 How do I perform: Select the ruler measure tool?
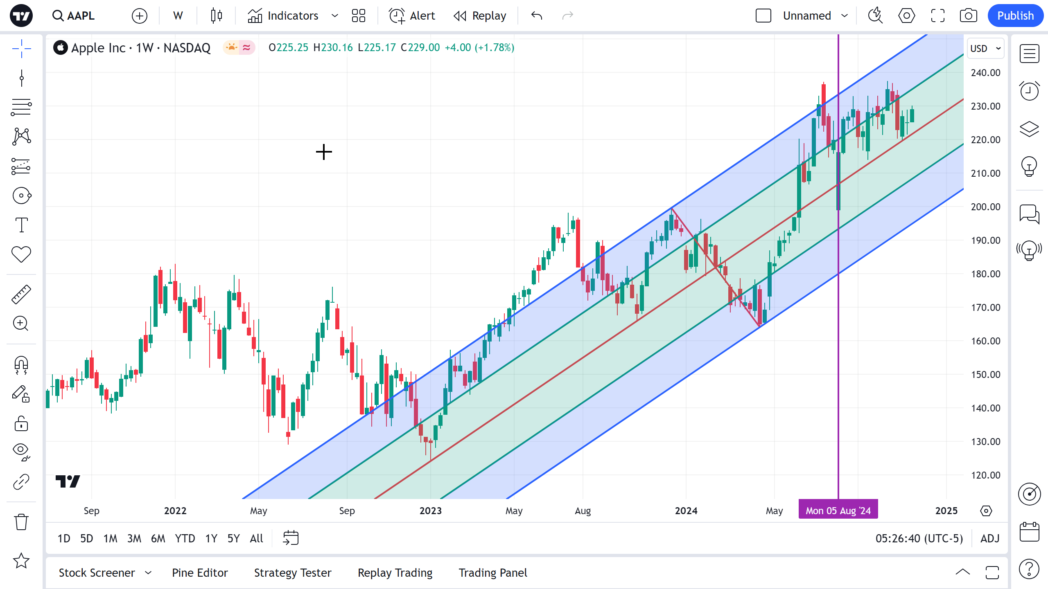pyautogui.click(x=21, y=294)
